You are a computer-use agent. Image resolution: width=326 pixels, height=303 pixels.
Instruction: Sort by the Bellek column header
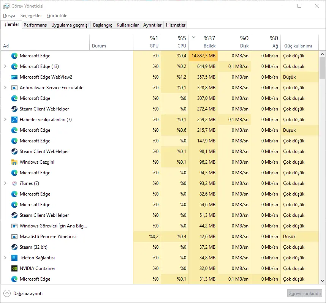(x=203, y=42)
